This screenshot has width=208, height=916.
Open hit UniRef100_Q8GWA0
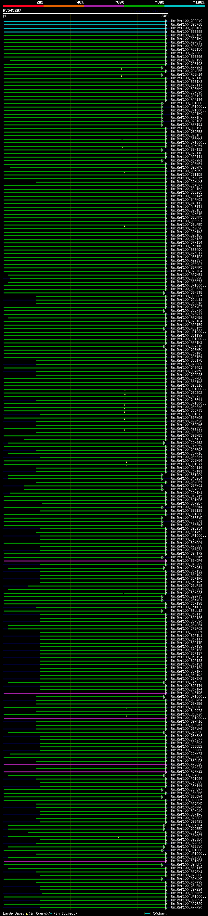pyautogui.click(x=186, y=28)
